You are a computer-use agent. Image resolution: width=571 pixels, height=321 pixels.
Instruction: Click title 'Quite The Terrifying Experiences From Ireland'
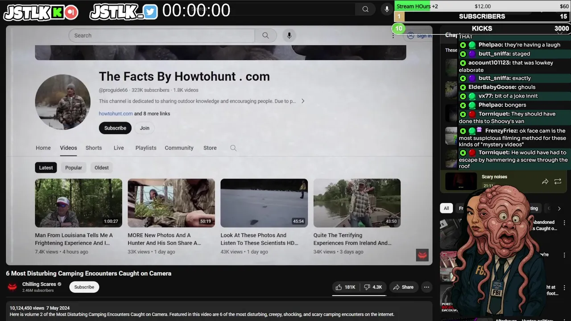352,239
